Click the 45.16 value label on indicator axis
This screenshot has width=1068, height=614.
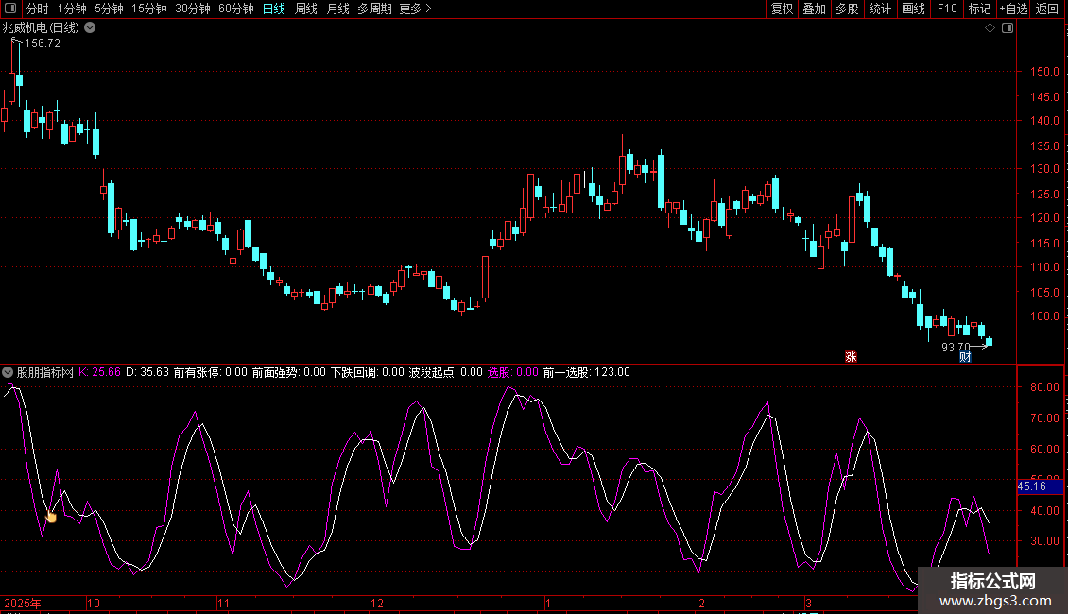click(1031, 486)
